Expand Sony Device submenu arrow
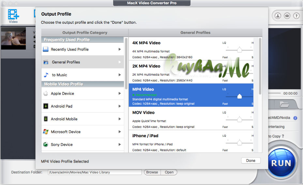Screen dimensions: 303x185 tap(120, 145)
